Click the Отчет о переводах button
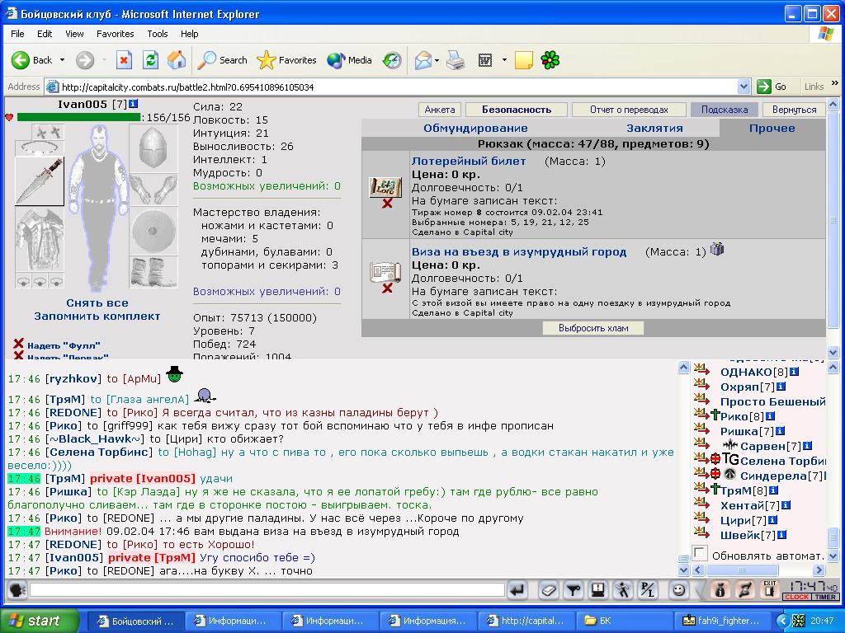845x633 pixels. (x=629, y=110)
